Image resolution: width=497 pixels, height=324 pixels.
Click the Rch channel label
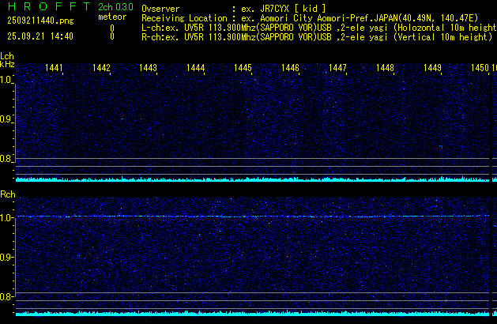click(7, 194)
